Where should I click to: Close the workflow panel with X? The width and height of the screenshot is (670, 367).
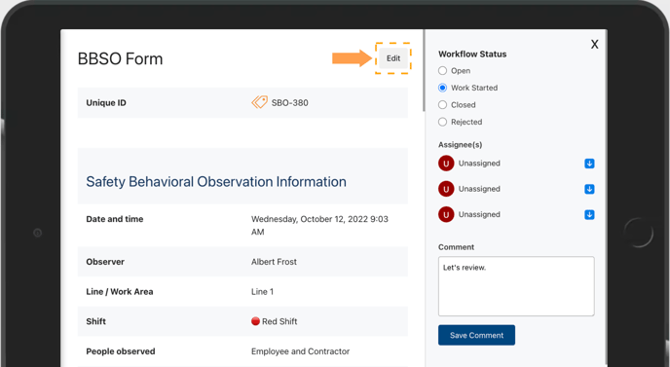(594, 45)
